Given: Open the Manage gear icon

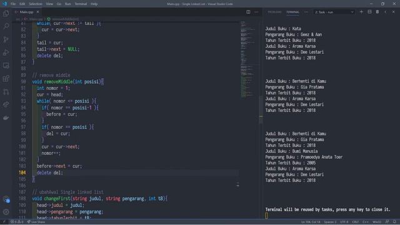Looking at the screenshot, I should coord(6,212).
